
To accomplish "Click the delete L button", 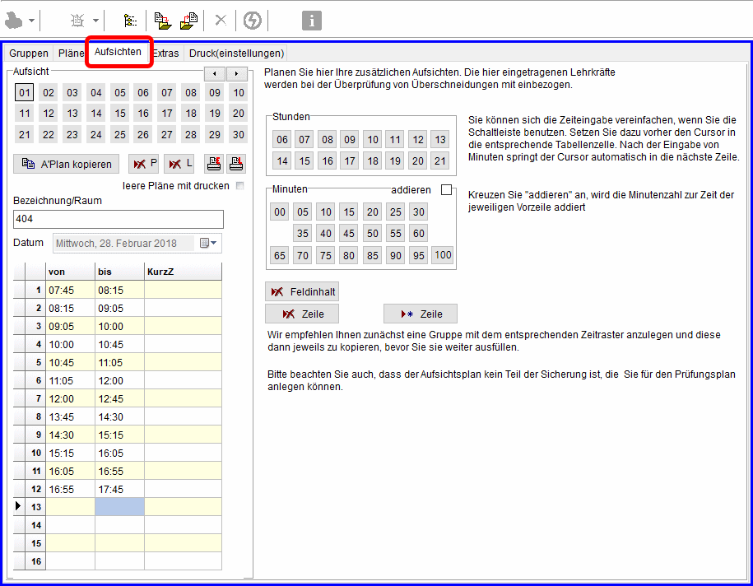I will (x=179, y=164).
